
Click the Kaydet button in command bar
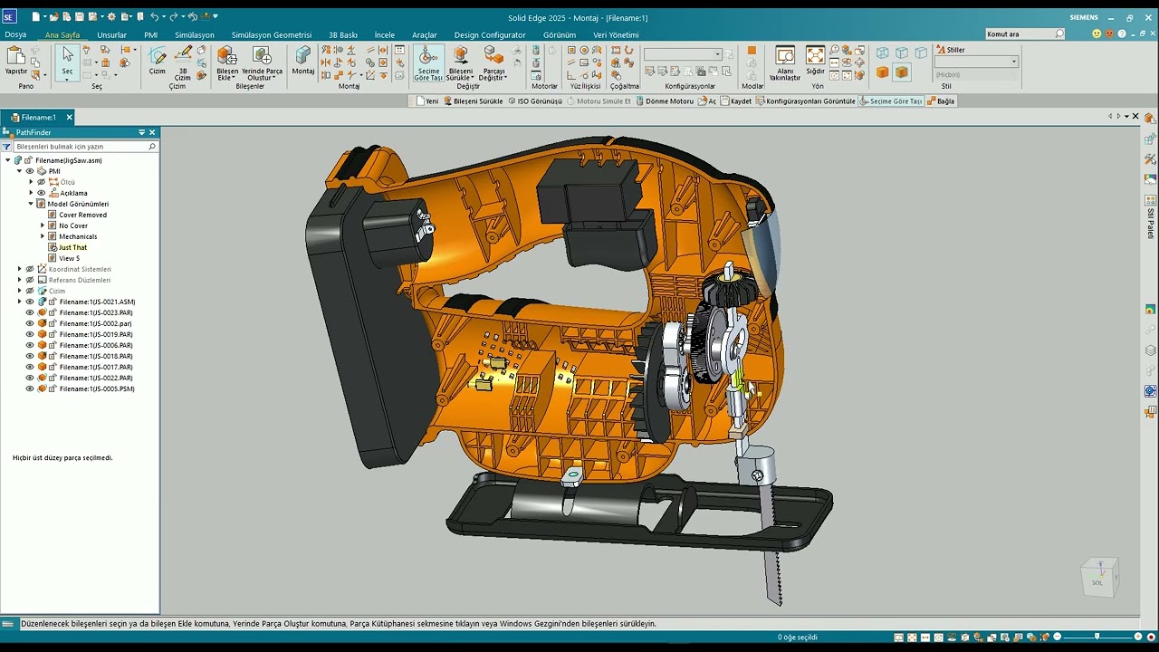click(x=736, y=101)
